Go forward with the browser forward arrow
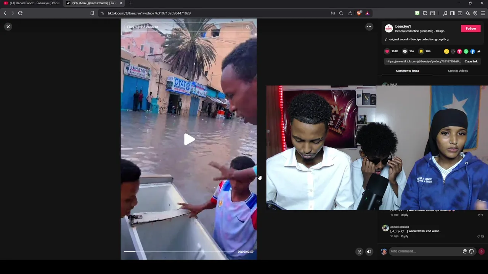The height and width of the screenshot is (274, 488). click(x=12, y=13)
